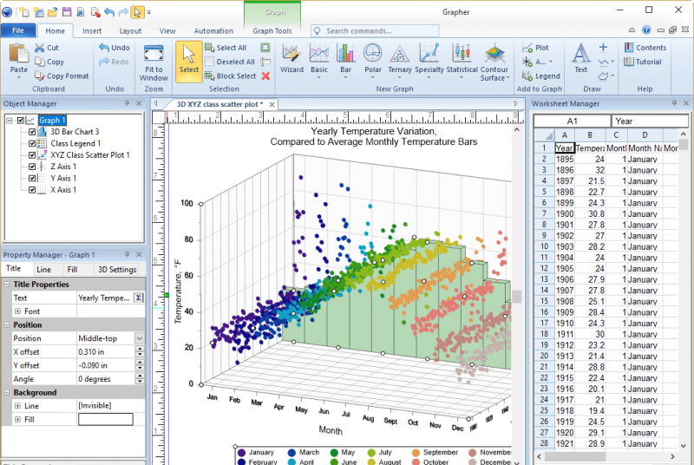This screenshot has width=694, height=465.
Task: Open the Contents help
Action: pos(645,48)
